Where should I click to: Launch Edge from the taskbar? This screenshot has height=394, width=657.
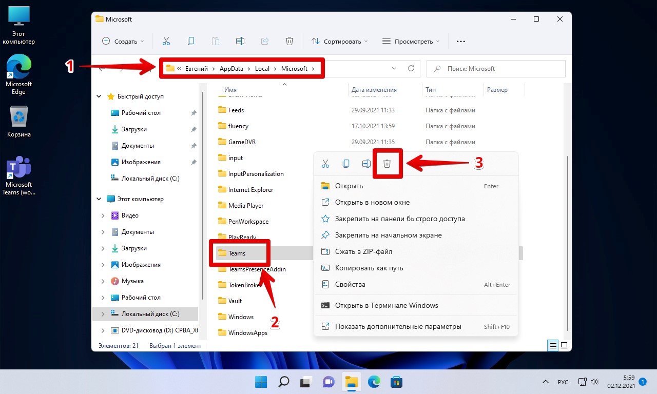[374, 382]
